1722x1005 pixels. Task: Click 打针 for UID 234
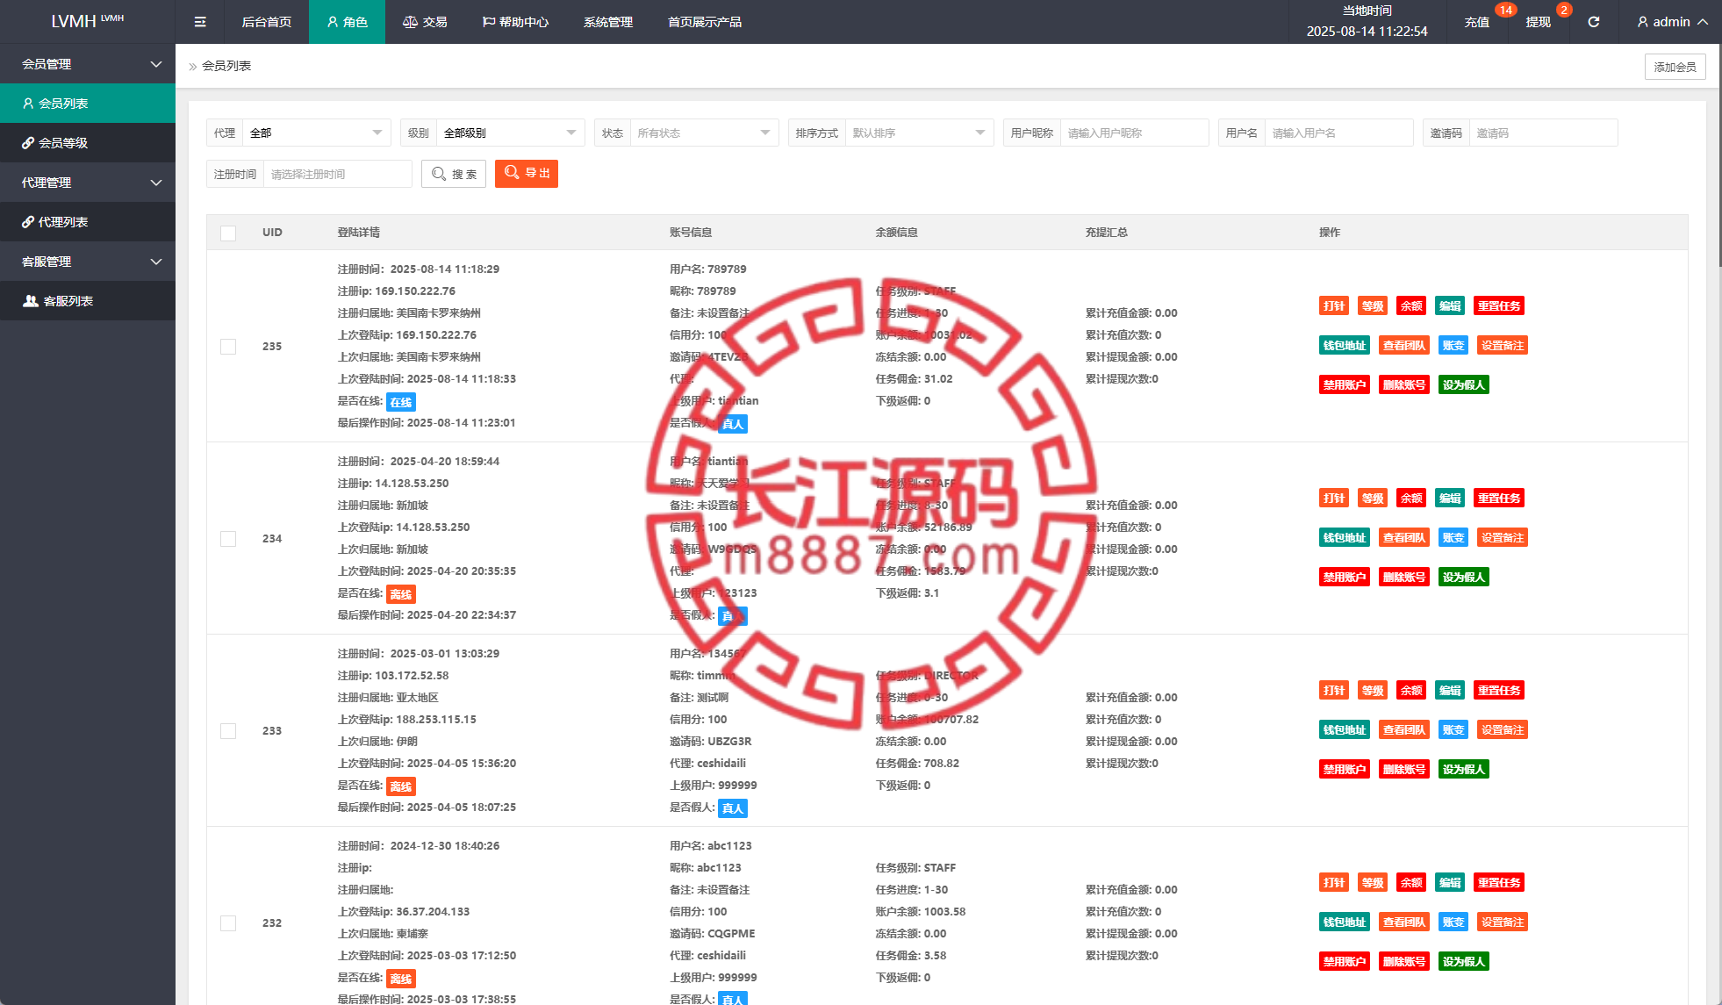tap(1334, 499)
